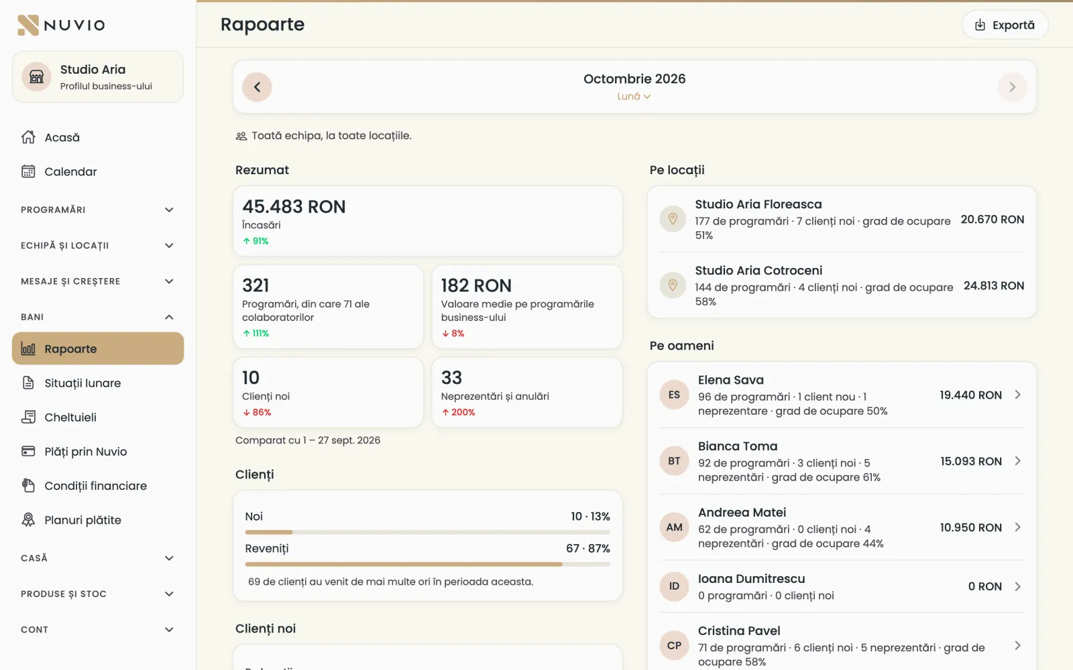This screenshot has width=1073, height=670.
Task: Click the Noi clients progress bar
Action: (x=428, y=532)
